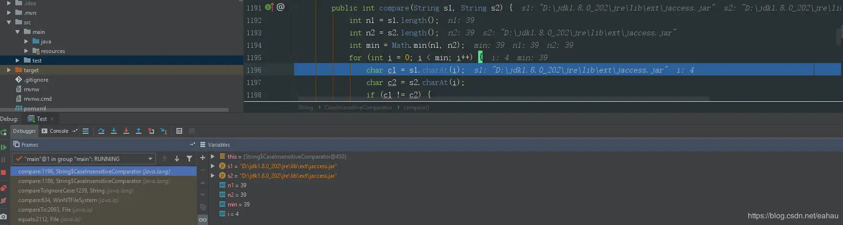Click Step Out up-arrow icon
This screenshot has height=225, width=843.
(139, 131)
